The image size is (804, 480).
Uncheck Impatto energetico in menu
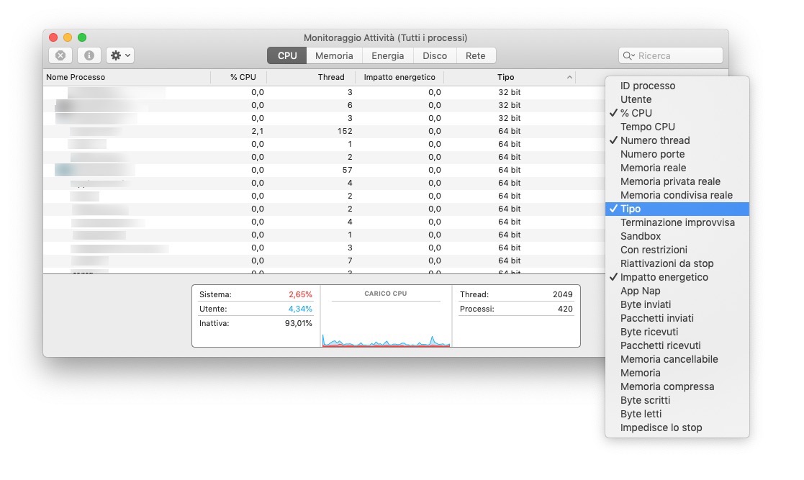click(664, 277)
